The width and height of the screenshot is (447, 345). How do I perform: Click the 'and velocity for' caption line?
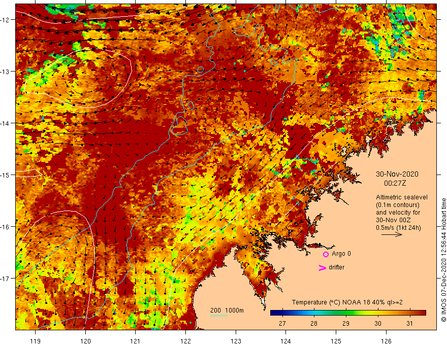[x=398, y=213]
